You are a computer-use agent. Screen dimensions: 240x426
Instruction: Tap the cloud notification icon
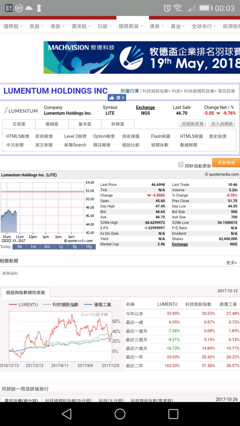(29, 8)
